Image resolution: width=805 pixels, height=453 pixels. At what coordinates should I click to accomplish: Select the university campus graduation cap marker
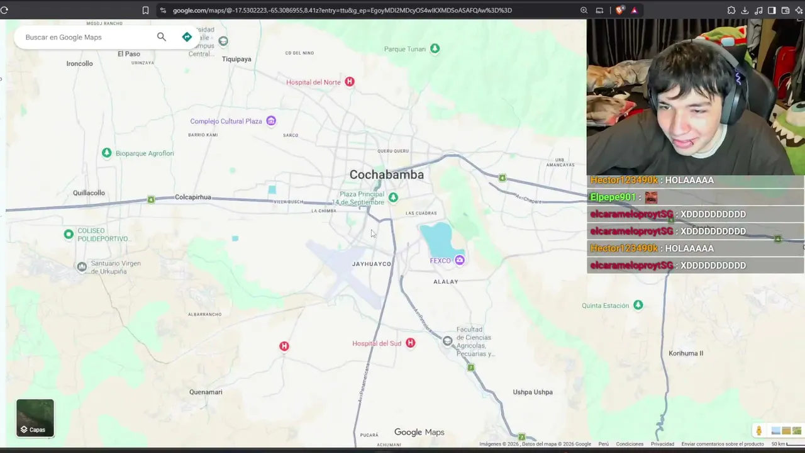223,41
